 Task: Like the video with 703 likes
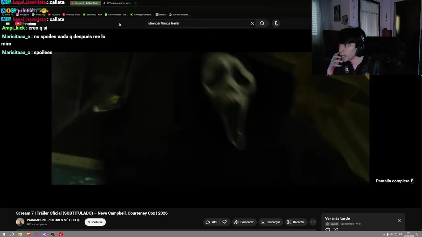click(x=211, y=222)
